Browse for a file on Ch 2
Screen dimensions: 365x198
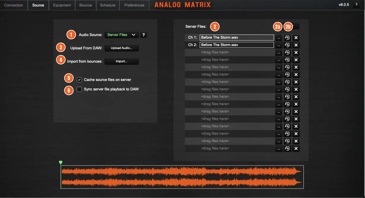tap(279, 45)
